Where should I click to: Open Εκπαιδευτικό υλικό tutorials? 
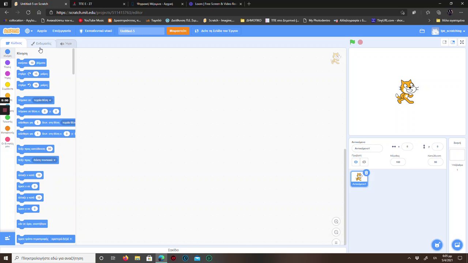pos(95,31)
